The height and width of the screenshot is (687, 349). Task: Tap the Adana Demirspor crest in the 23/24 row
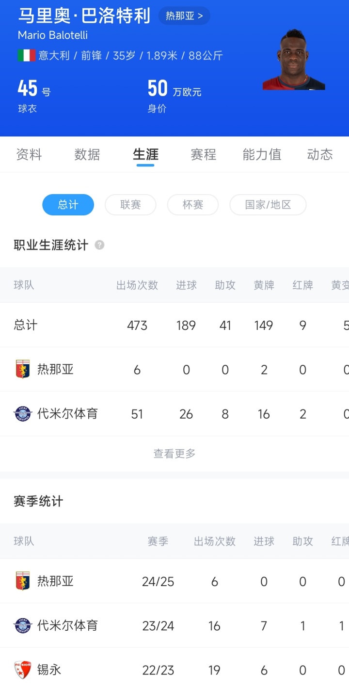point(23,625)
